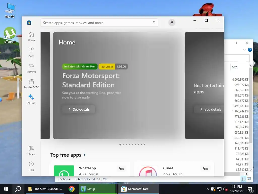Click the Pre-Order badge
This screenshot has height=194, width=258.
click(107, 67)
